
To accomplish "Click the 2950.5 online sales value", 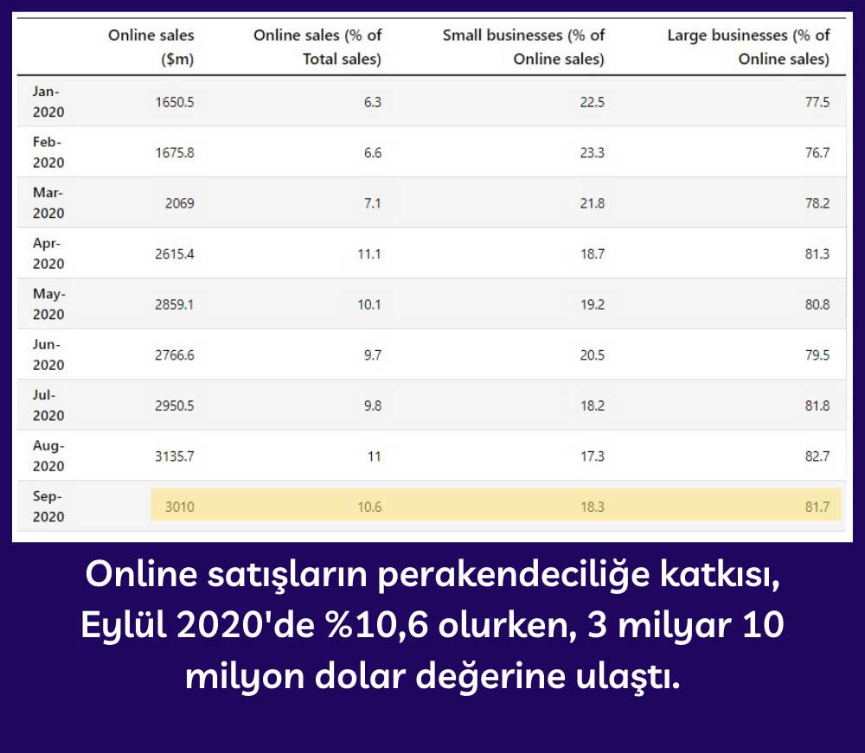I will pos(175,405).
